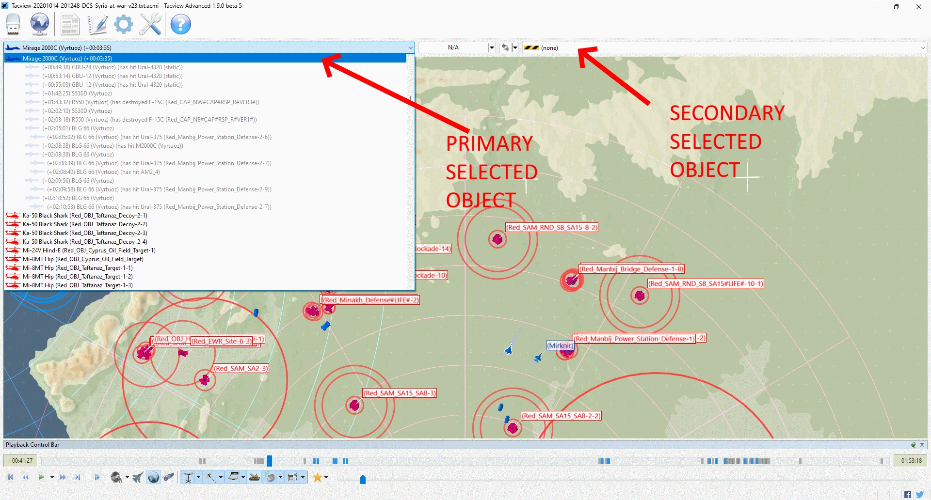931x500 pixels.
Task: Open the flight recordings drive icon
Action: [x=13, y=24]
